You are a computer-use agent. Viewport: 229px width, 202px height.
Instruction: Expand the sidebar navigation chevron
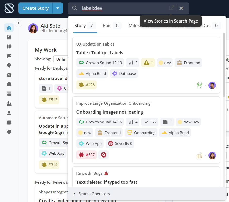[18, 23]
